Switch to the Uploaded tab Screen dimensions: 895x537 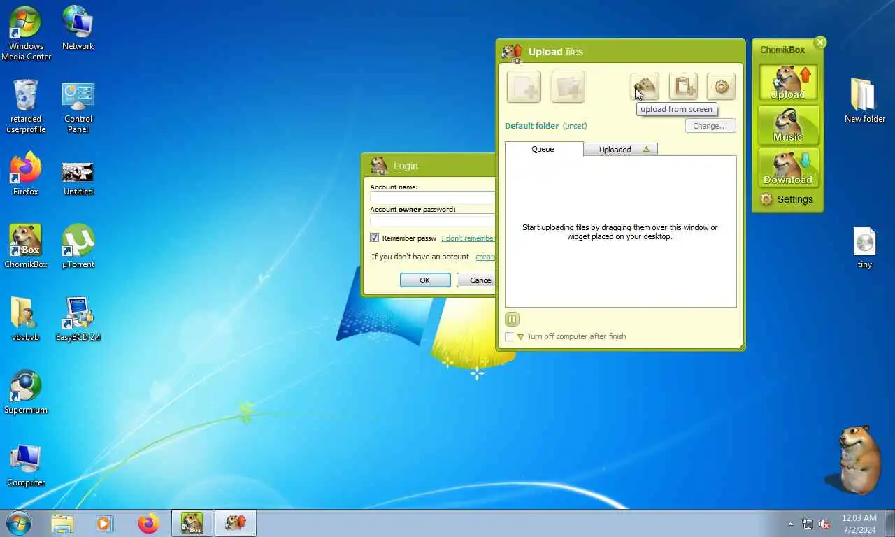[620, 149]
